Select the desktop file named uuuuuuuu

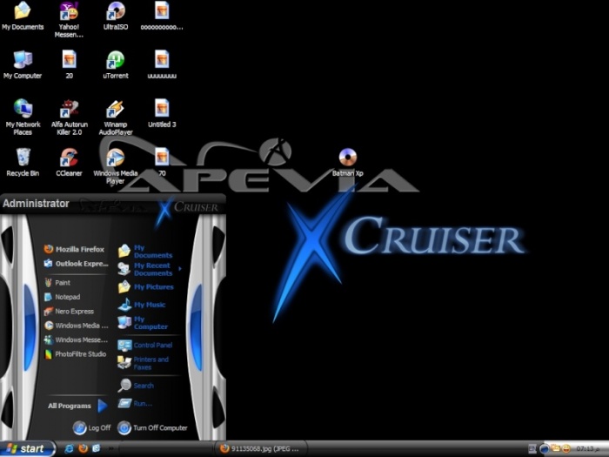[x=162, y=65]
